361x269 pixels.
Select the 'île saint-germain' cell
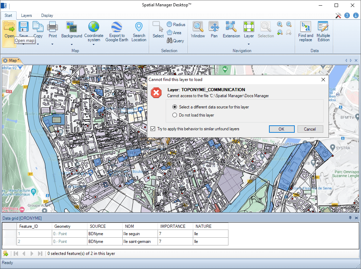pyautogui.click(x=140, y=242)
